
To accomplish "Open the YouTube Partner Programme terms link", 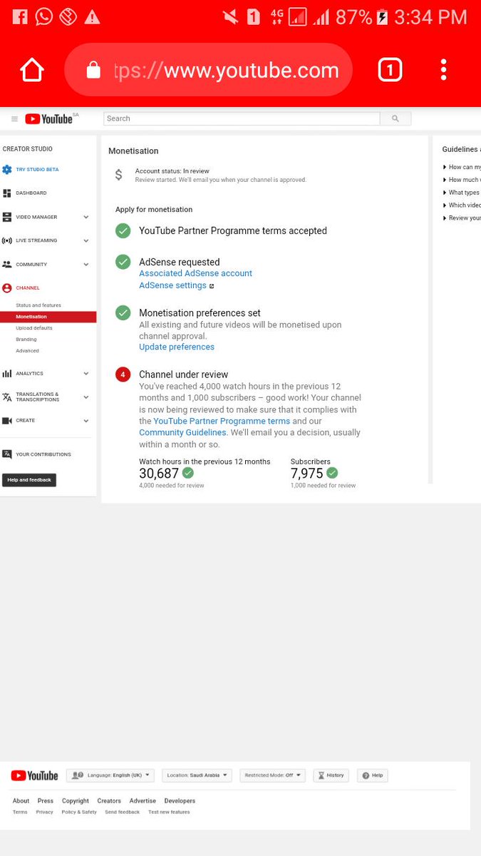I will (x=222, y=421).
